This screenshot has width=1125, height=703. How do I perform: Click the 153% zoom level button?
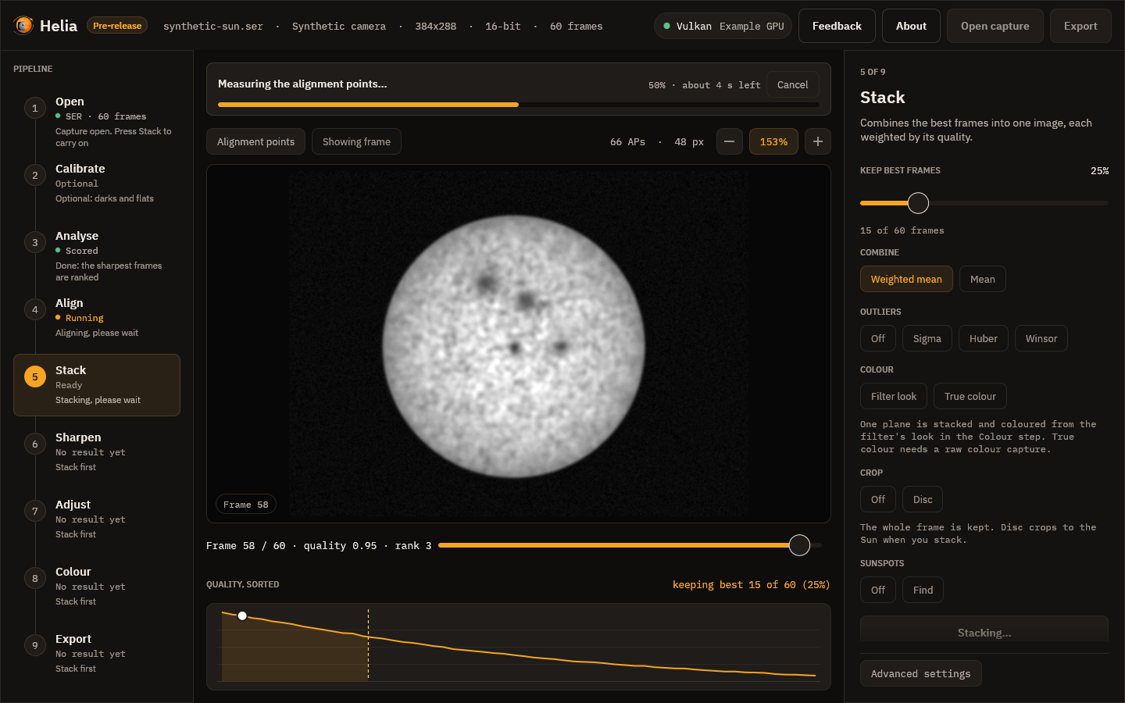click(773, 141)
